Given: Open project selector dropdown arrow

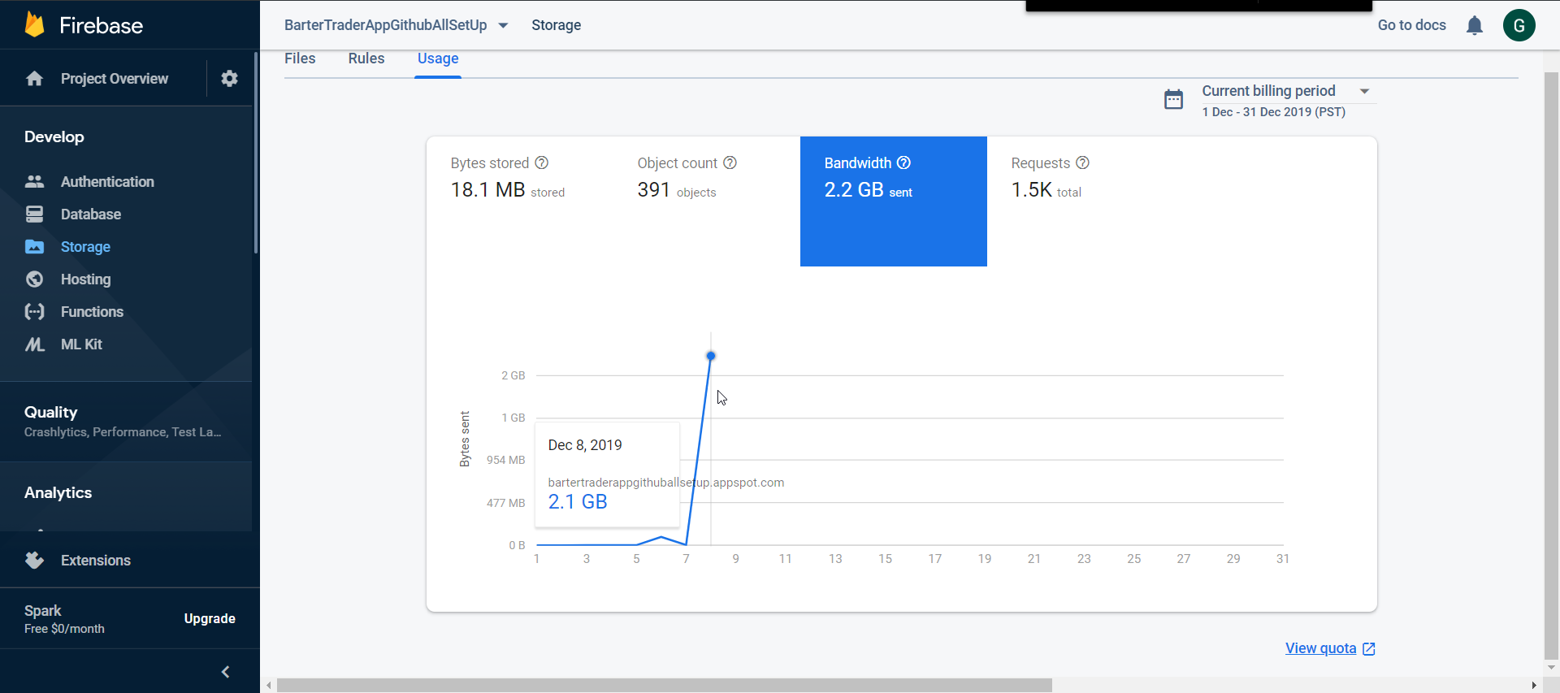Looking at the screenshot, I should tap(504, 25).
